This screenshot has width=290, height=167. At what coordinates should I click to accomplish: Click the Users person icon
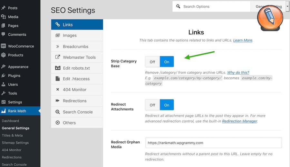[3, 84]
